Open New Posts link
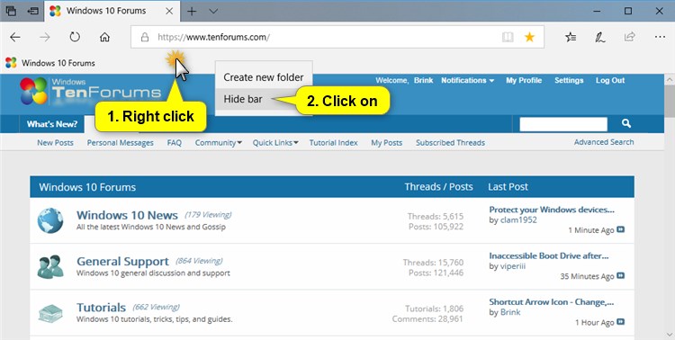This screenshot has height=340, width=675. click(55, 143)
